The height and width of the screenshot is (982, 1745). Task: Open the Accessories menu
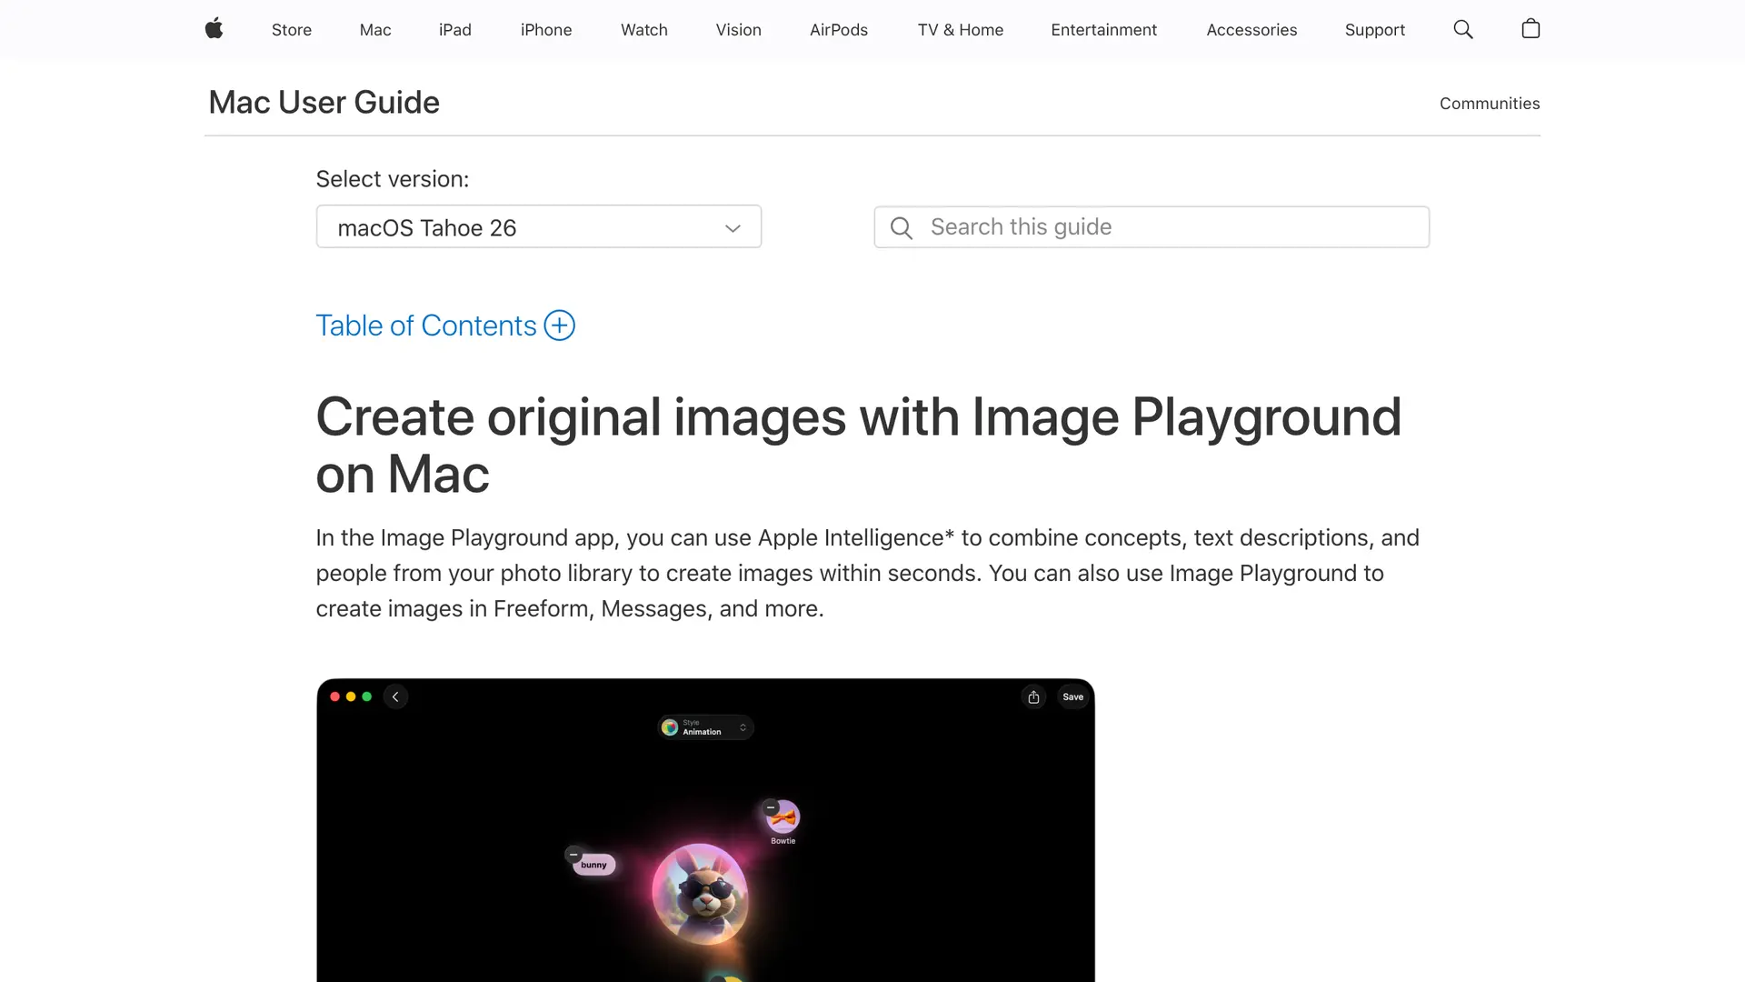pos(1251,30)
